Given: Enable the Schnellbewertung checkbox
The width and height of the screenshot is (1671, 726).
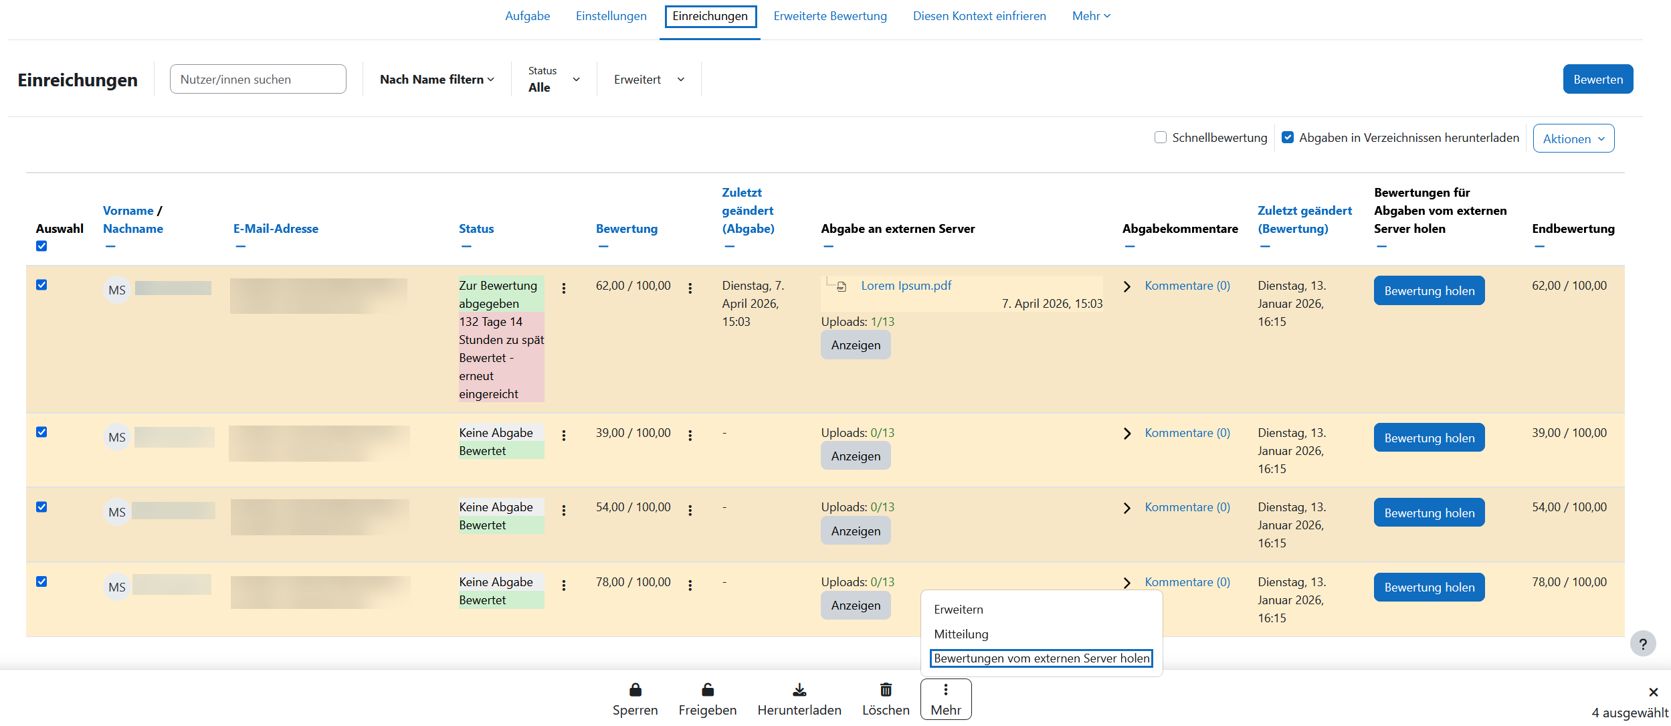Looking at the screenshot, I should pos(1161,137).
